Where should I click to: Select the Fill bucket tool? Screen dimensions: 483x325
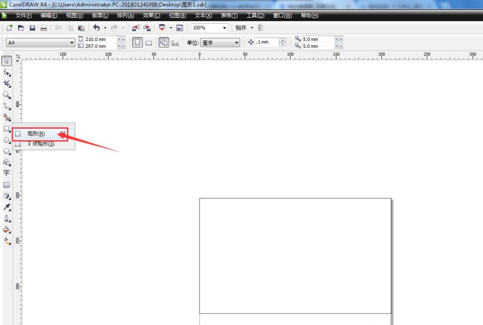[x=7, y=230]
